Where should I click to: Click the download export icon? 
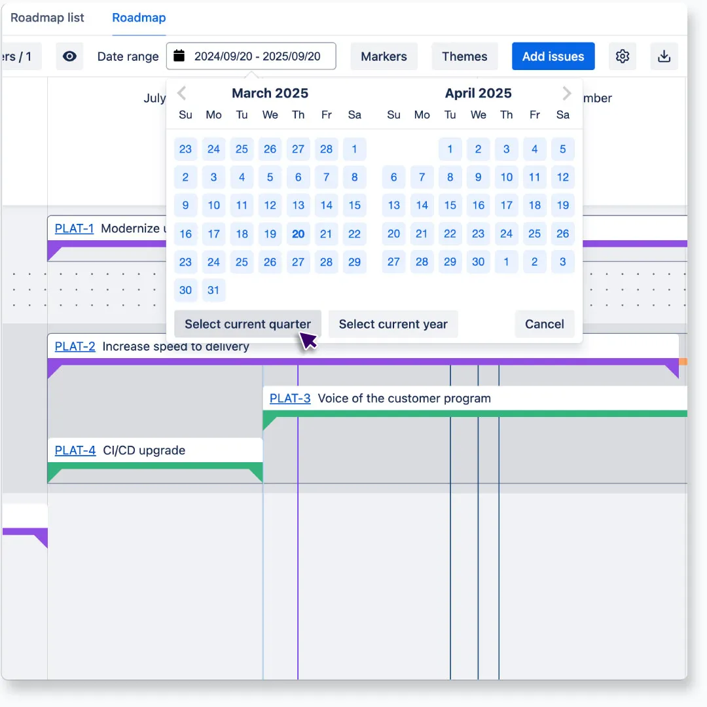[x=664, y=56]
